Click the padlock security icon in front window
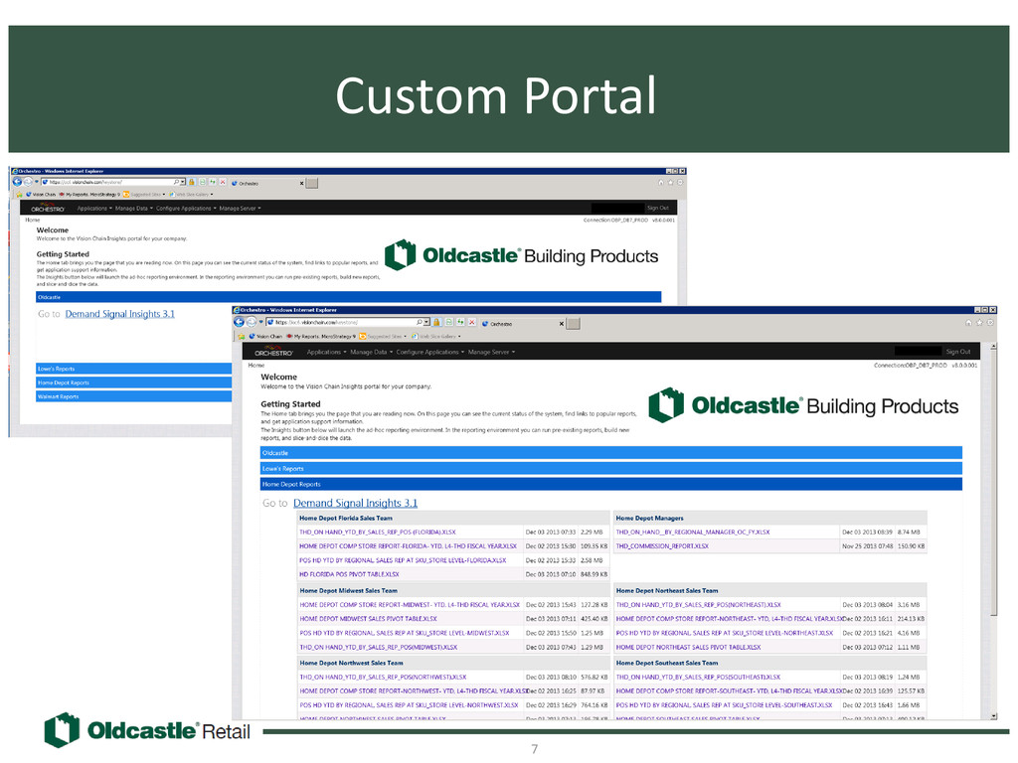Image resolution: width=1018 pixels, height=763 pixels. 437,322
